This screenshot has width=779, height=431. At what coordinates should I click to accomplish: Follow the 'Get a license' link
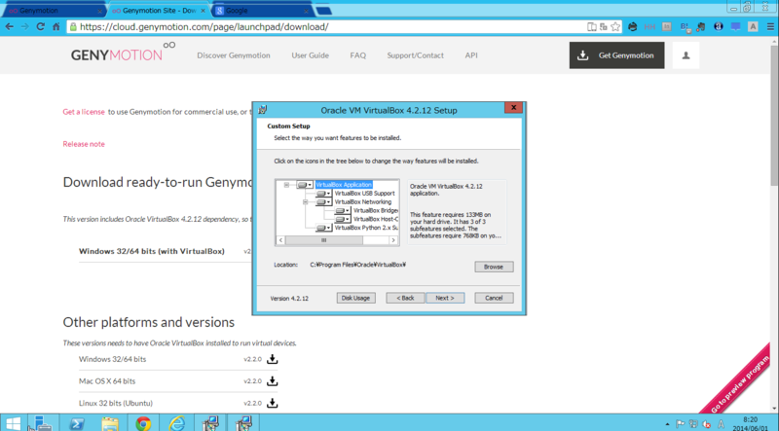(x=84, y=112)
